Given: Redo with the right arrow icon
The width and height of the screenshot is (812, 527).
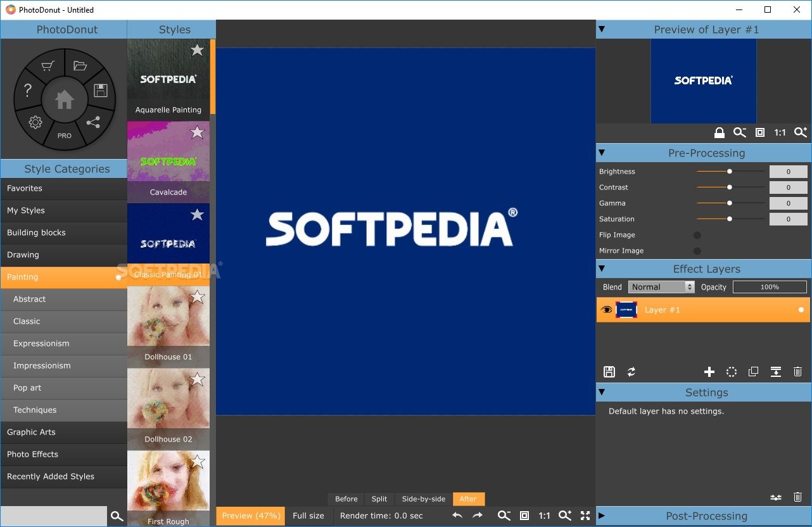Looking at the screenshot, I should pyautogui.click(x=478, y=516).
